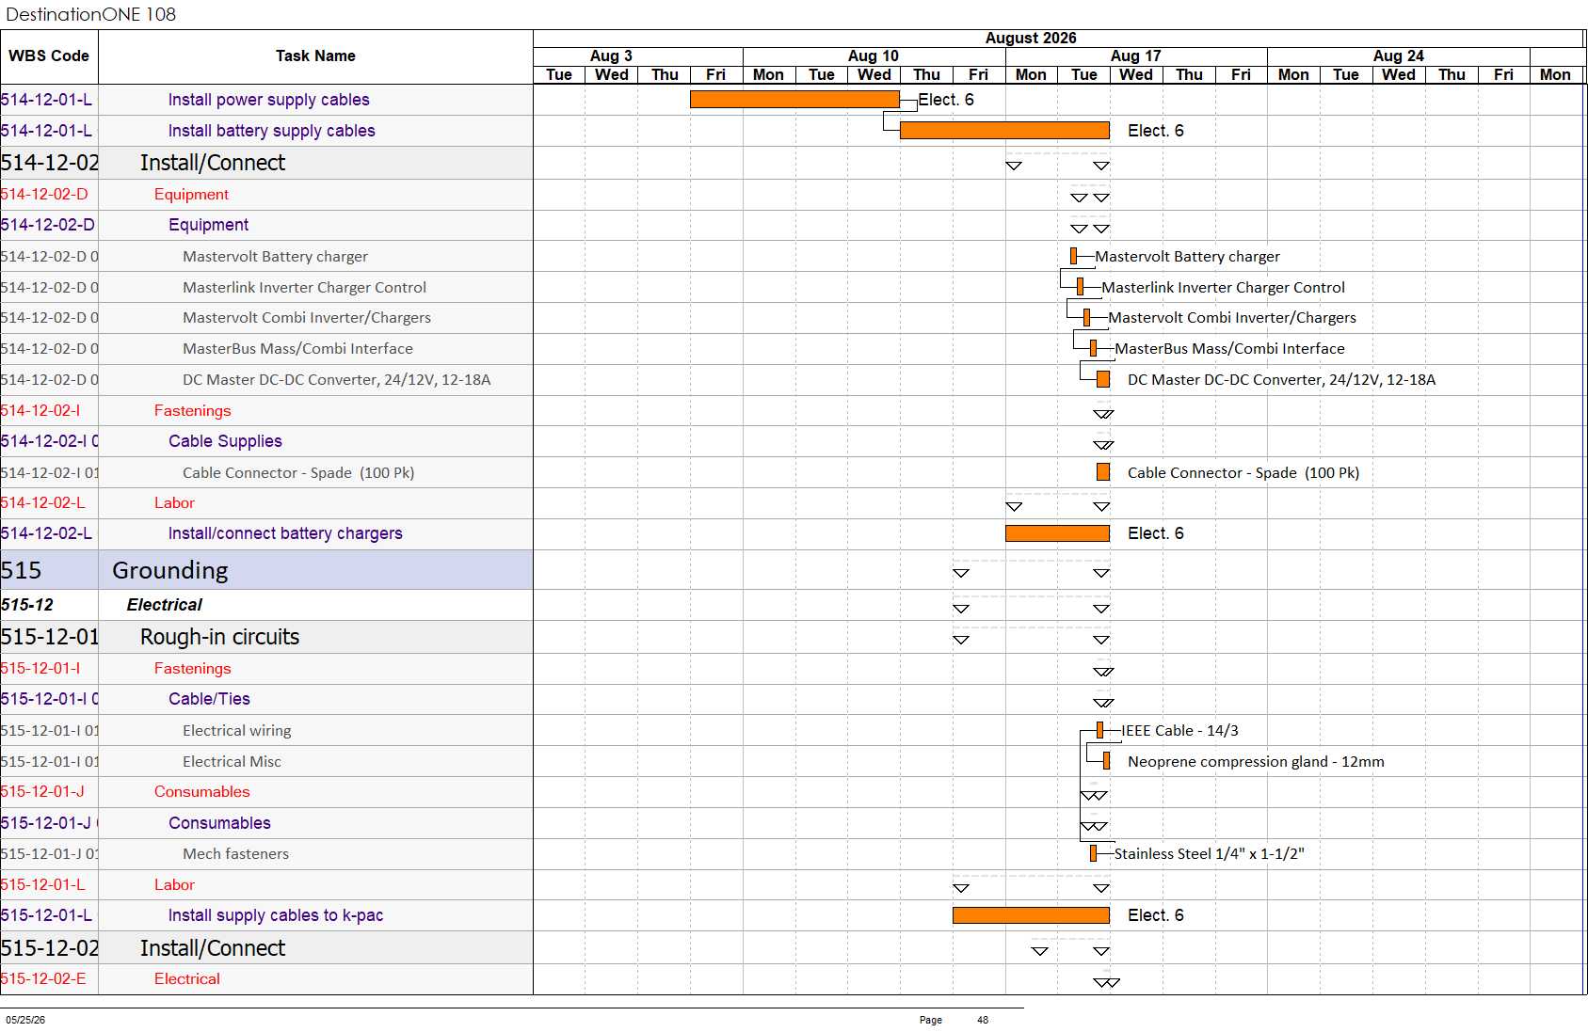Click the red Fastenings row under 514-12-02-I
The height and width of the screenshot is (1032, 1588).
click(266, 410)
